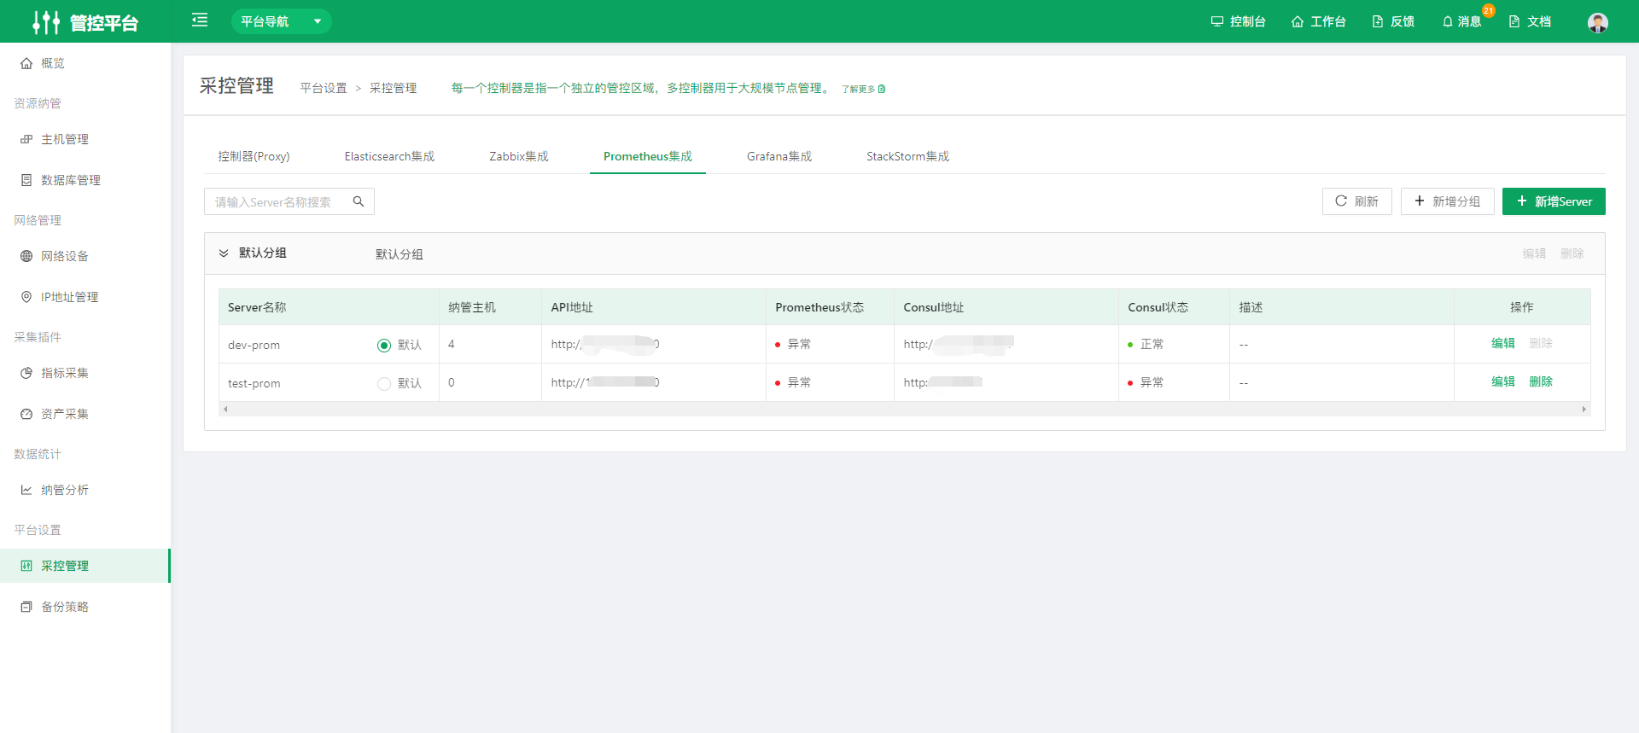The width and height of the screenshot is (1639, 733).
Task: Click the search magnifier icon
Action: click(x=359, y=201)
